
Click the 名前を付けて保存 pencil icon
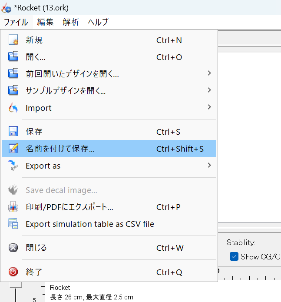pyautogui.click(x=13, y=149)
